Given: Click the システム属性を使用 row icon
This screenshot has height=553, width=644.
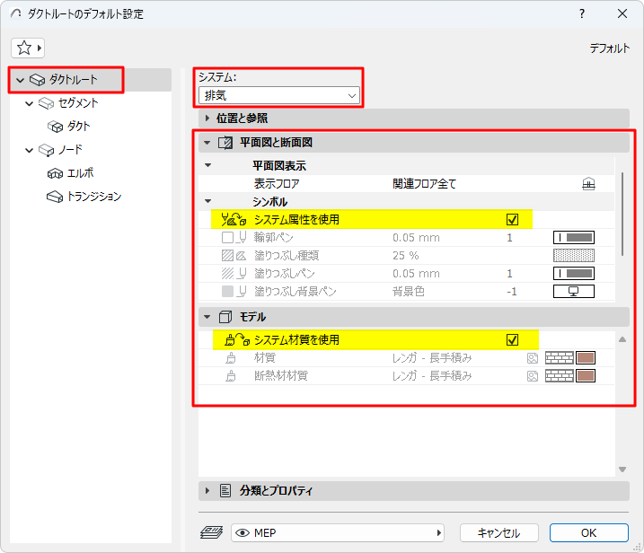Looking at the screenshot, I should (x=234, y=220).
